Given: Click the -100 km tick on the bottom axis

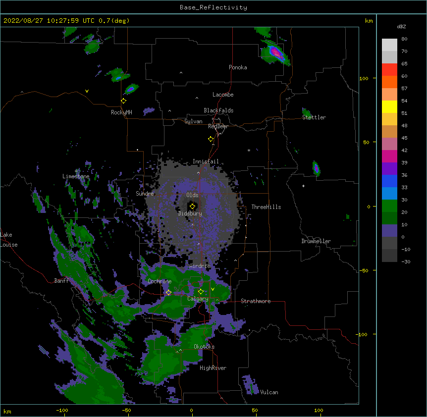Looking at the screenshot, I should (62, 410).
